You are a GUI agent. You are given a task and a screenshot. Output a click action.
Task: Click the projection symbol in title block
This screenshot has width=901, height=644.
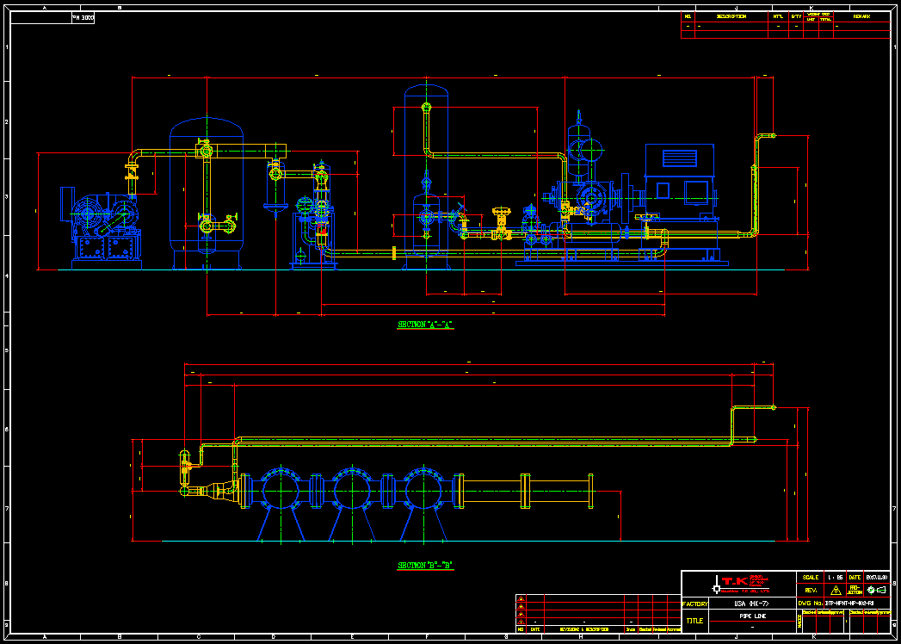pos(875,590)
